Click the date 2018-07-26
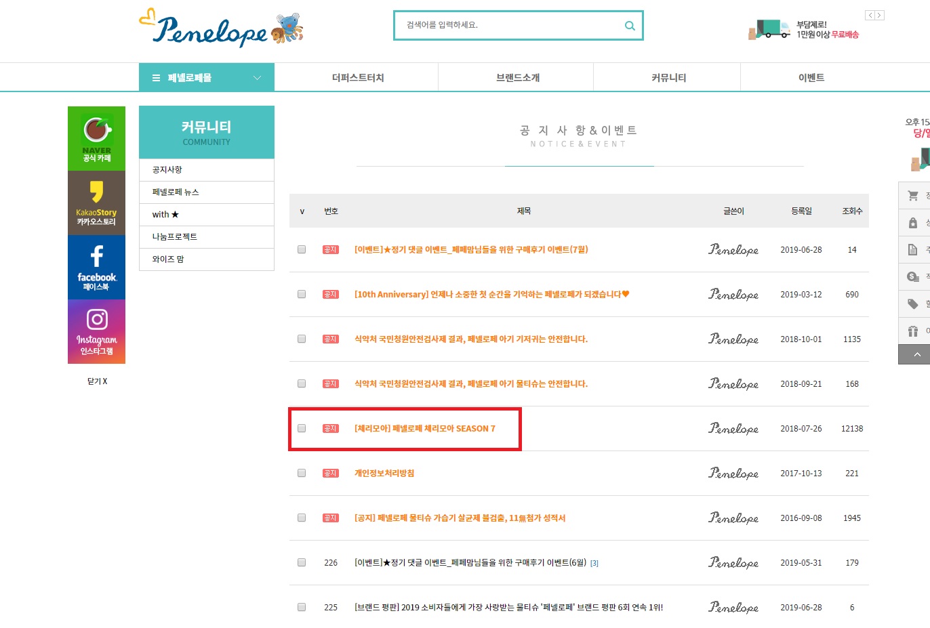This screenshot has height=628, width=930. pos(801,428)
